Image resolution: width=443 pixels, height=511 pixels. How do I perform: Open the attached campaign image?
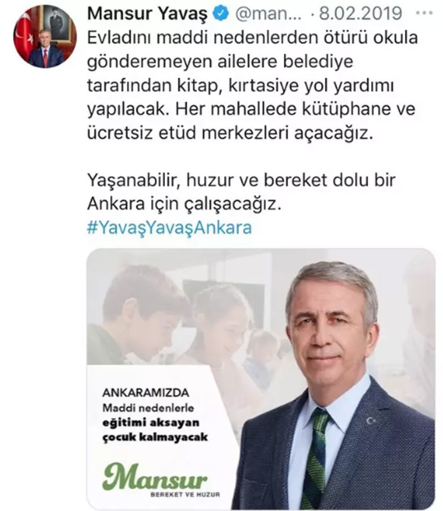(261, 379)
